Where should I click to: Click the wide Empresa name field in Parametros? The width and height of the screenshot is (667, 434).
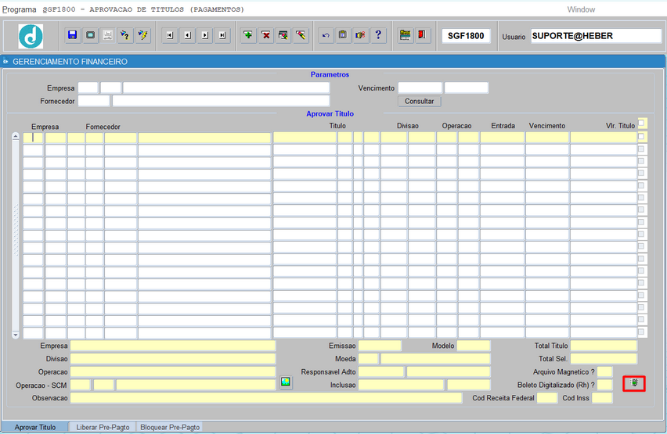[x=226, y=88]
